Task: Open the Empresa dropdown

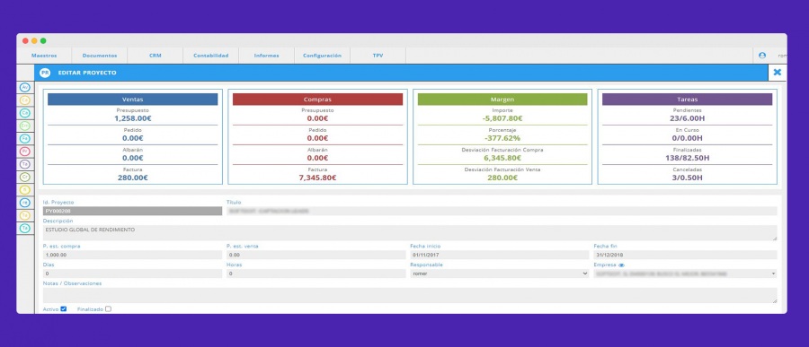Action: pos(685,273)
